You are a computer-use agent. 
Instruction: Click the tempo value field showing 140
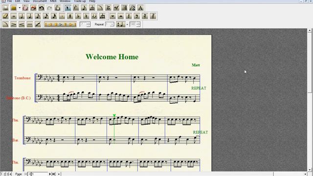pos(133,24)
